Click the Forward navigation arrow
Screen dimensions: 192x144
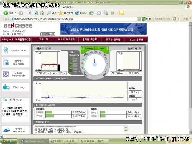coord(21,13)
